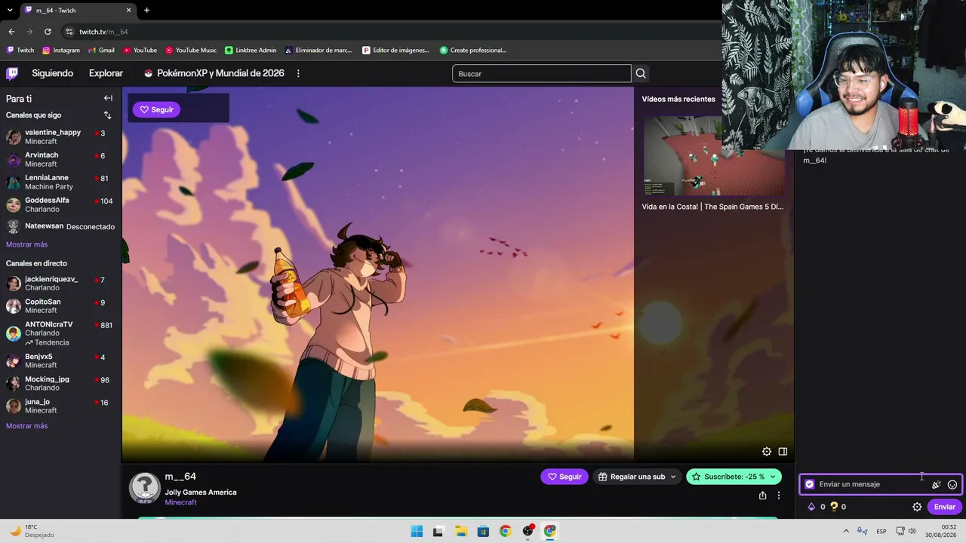
Task: Open LenniaLanne channel in sidebar
Action: pos(60,182)
